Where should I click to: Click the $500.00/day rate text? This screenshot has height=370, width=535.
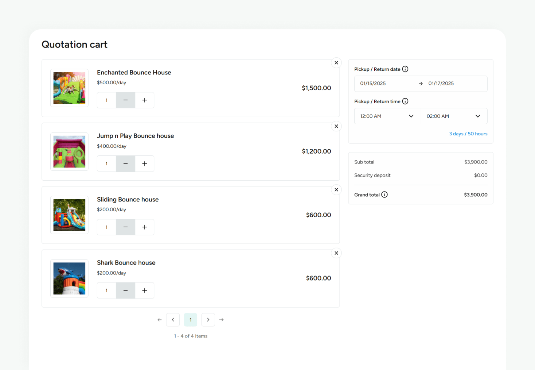tap(112, 83)
